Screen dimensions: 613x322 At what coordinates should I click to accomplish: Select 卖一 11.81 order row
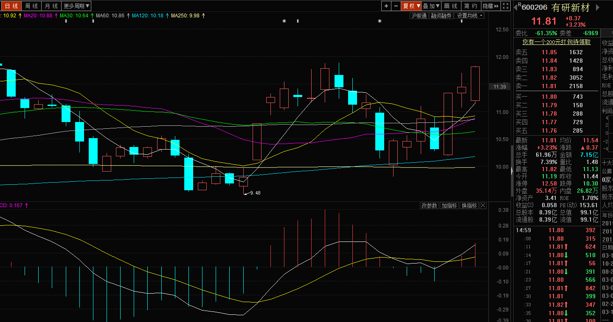(556, 86)
